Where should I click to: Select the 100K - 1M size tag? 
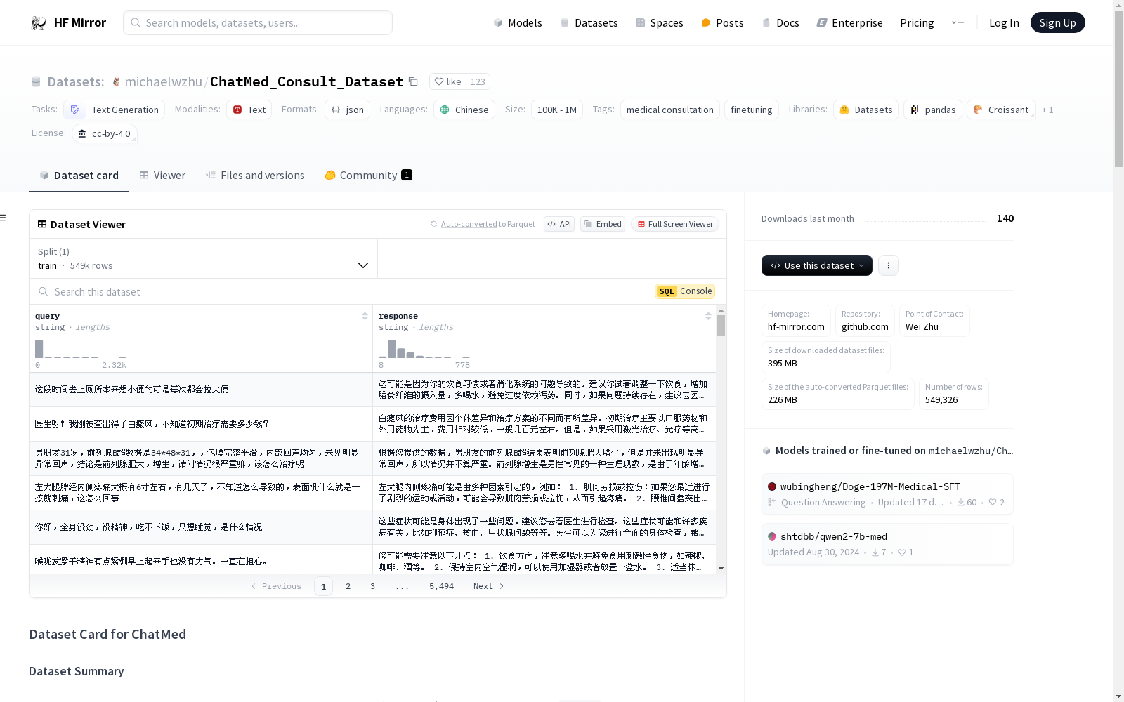[557, 110]
